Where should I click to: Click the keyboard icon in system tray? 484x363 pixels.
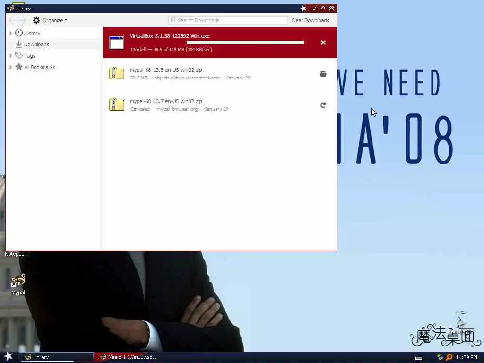coord(419,358)
